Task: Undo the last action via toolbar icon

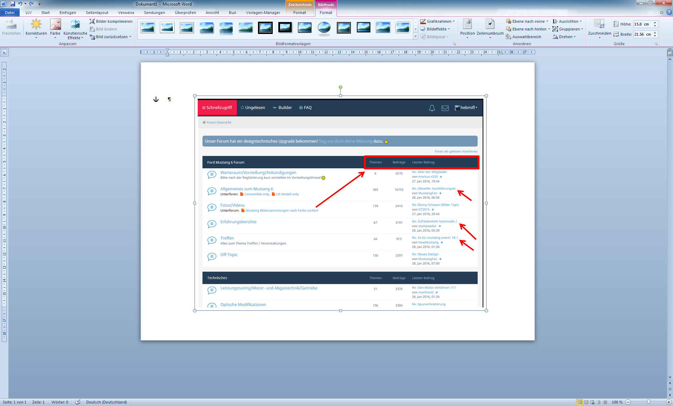Action: pos(20,4)
